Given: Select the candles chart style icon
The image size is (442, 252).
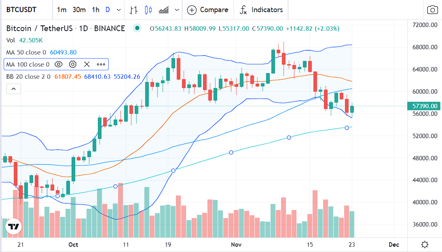Looking at the screenshot, I should tap(148, 10).
